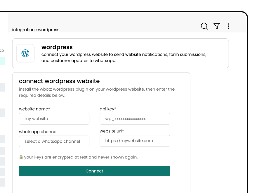Open search with the magnifier icon

coord(204,26)
